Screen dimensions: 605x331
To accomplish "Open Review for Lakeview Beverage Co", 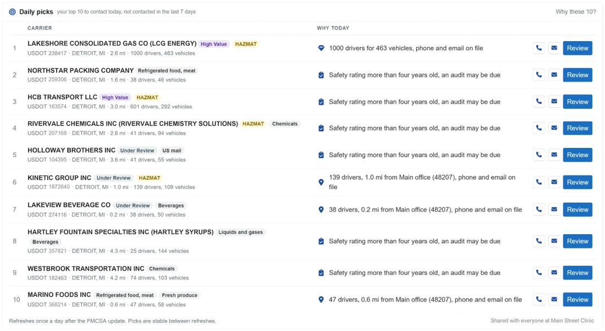I will [x=577, y=209].
